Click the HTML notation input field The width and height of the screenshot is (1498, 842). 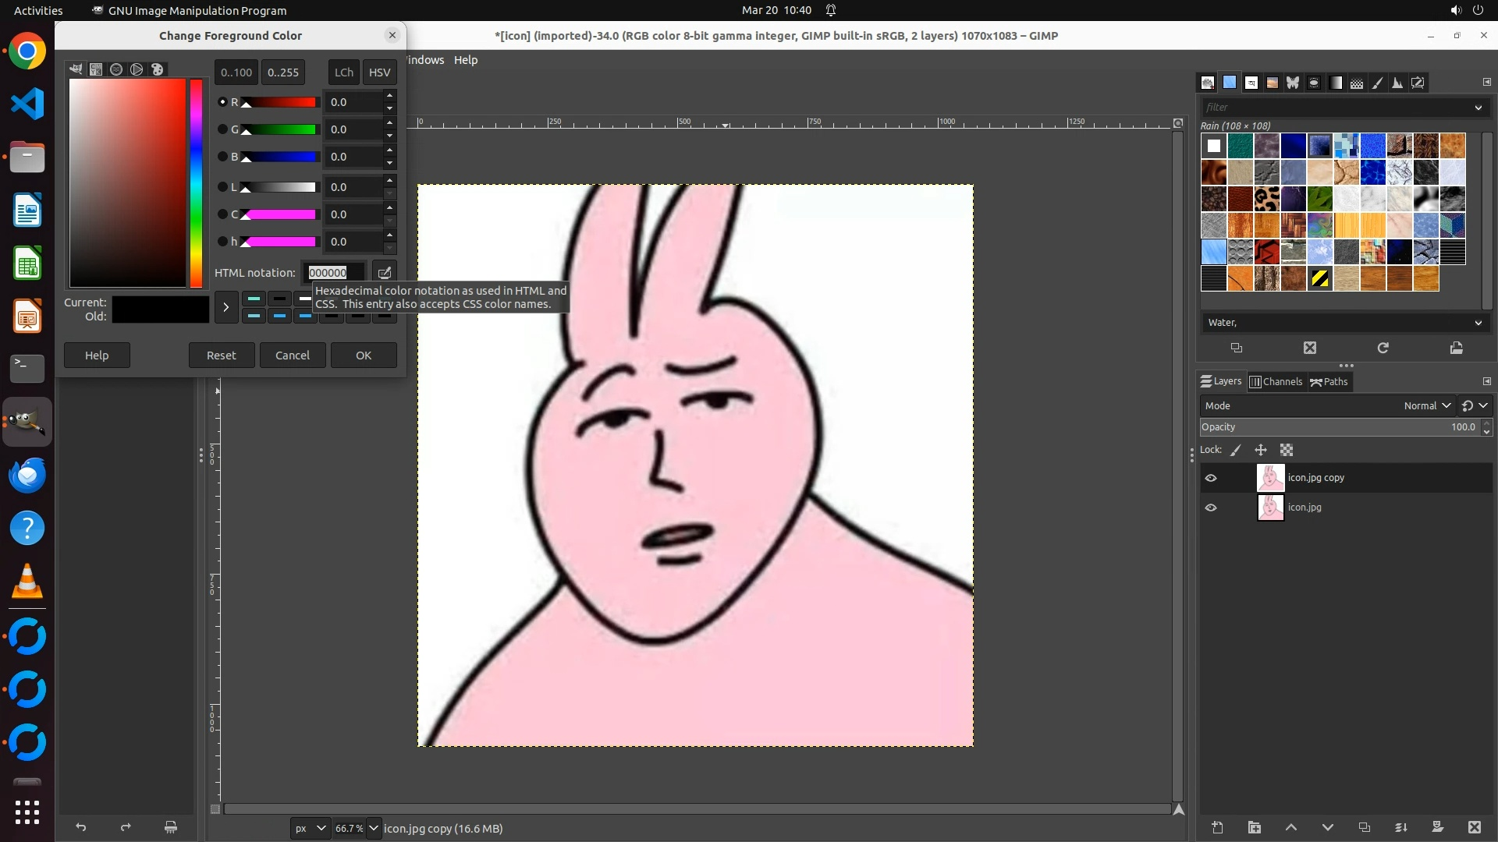coord(333,272)
